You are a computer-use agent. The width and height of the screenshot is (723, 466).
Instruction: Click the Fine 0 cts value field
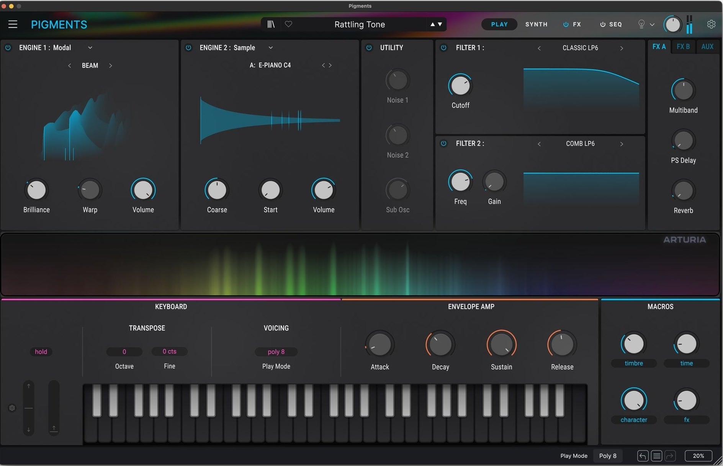pyautogui.click(x=169, y=351)
